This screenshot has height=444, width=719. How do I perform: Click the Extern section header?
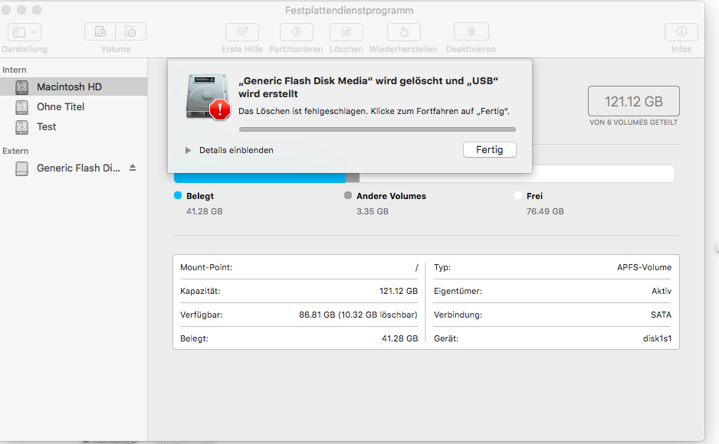tap(15, 151)
